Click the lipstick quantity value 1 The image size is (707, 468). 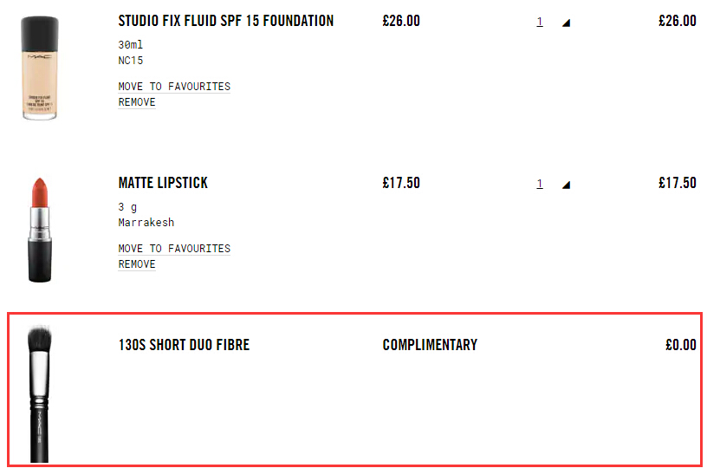540,184
